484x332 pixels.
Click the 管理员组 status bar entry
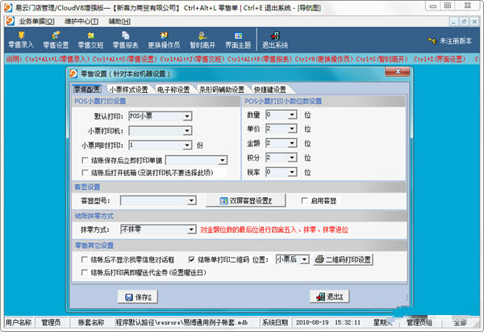[419, 322]
